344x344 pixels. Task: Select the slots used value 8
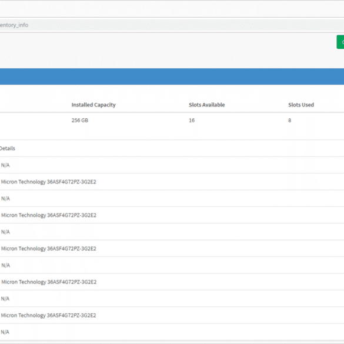[x=289, y=121]
